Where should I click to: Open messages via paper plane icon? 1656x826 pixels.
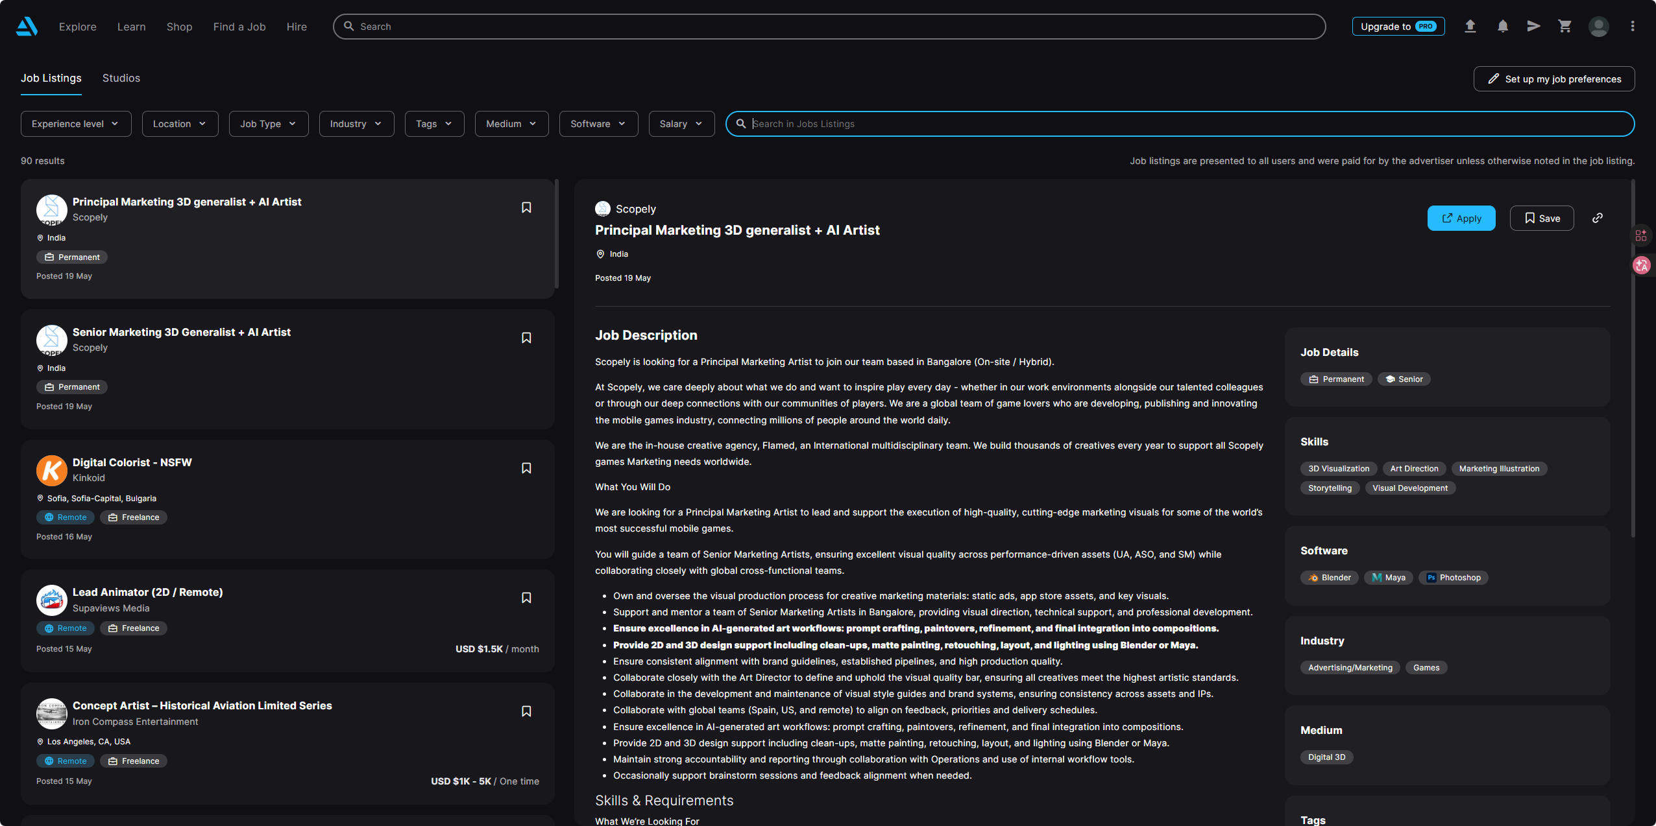[x=1534, y=26]
